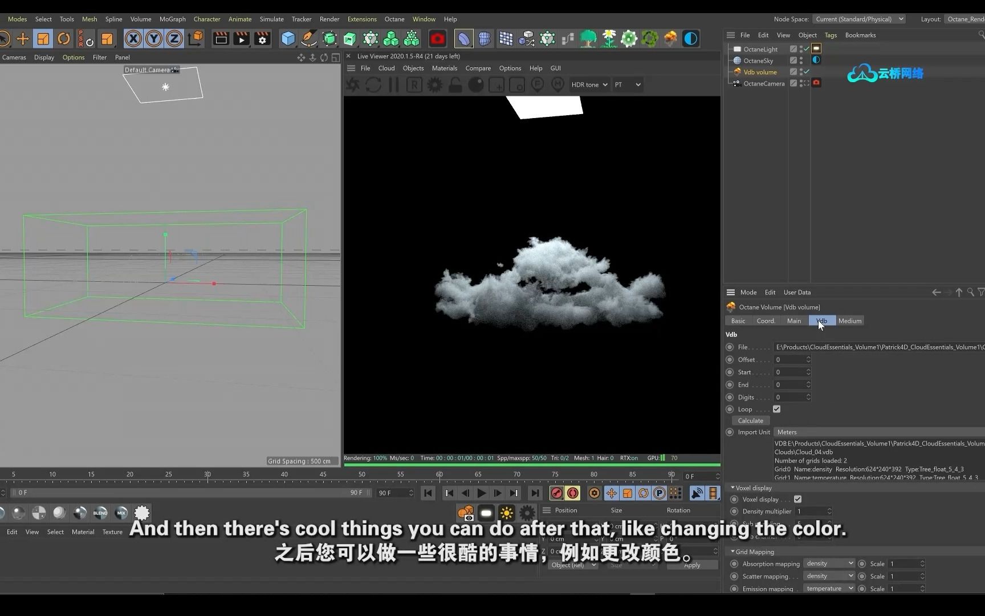The height and width of the screenshot is (616, 985).
Task: Click Offset value field in Vdb
Action: coord(792,360)
